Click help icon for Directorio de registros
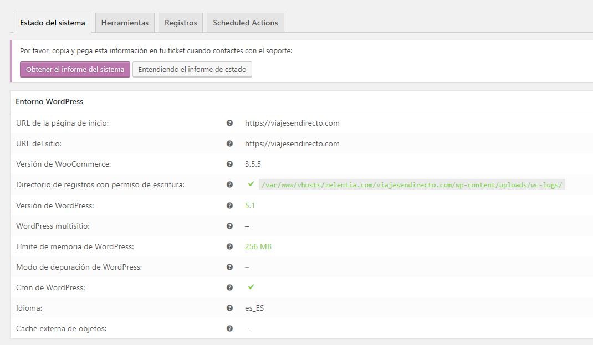Screen dimensions: 593x345 point(230,184)
